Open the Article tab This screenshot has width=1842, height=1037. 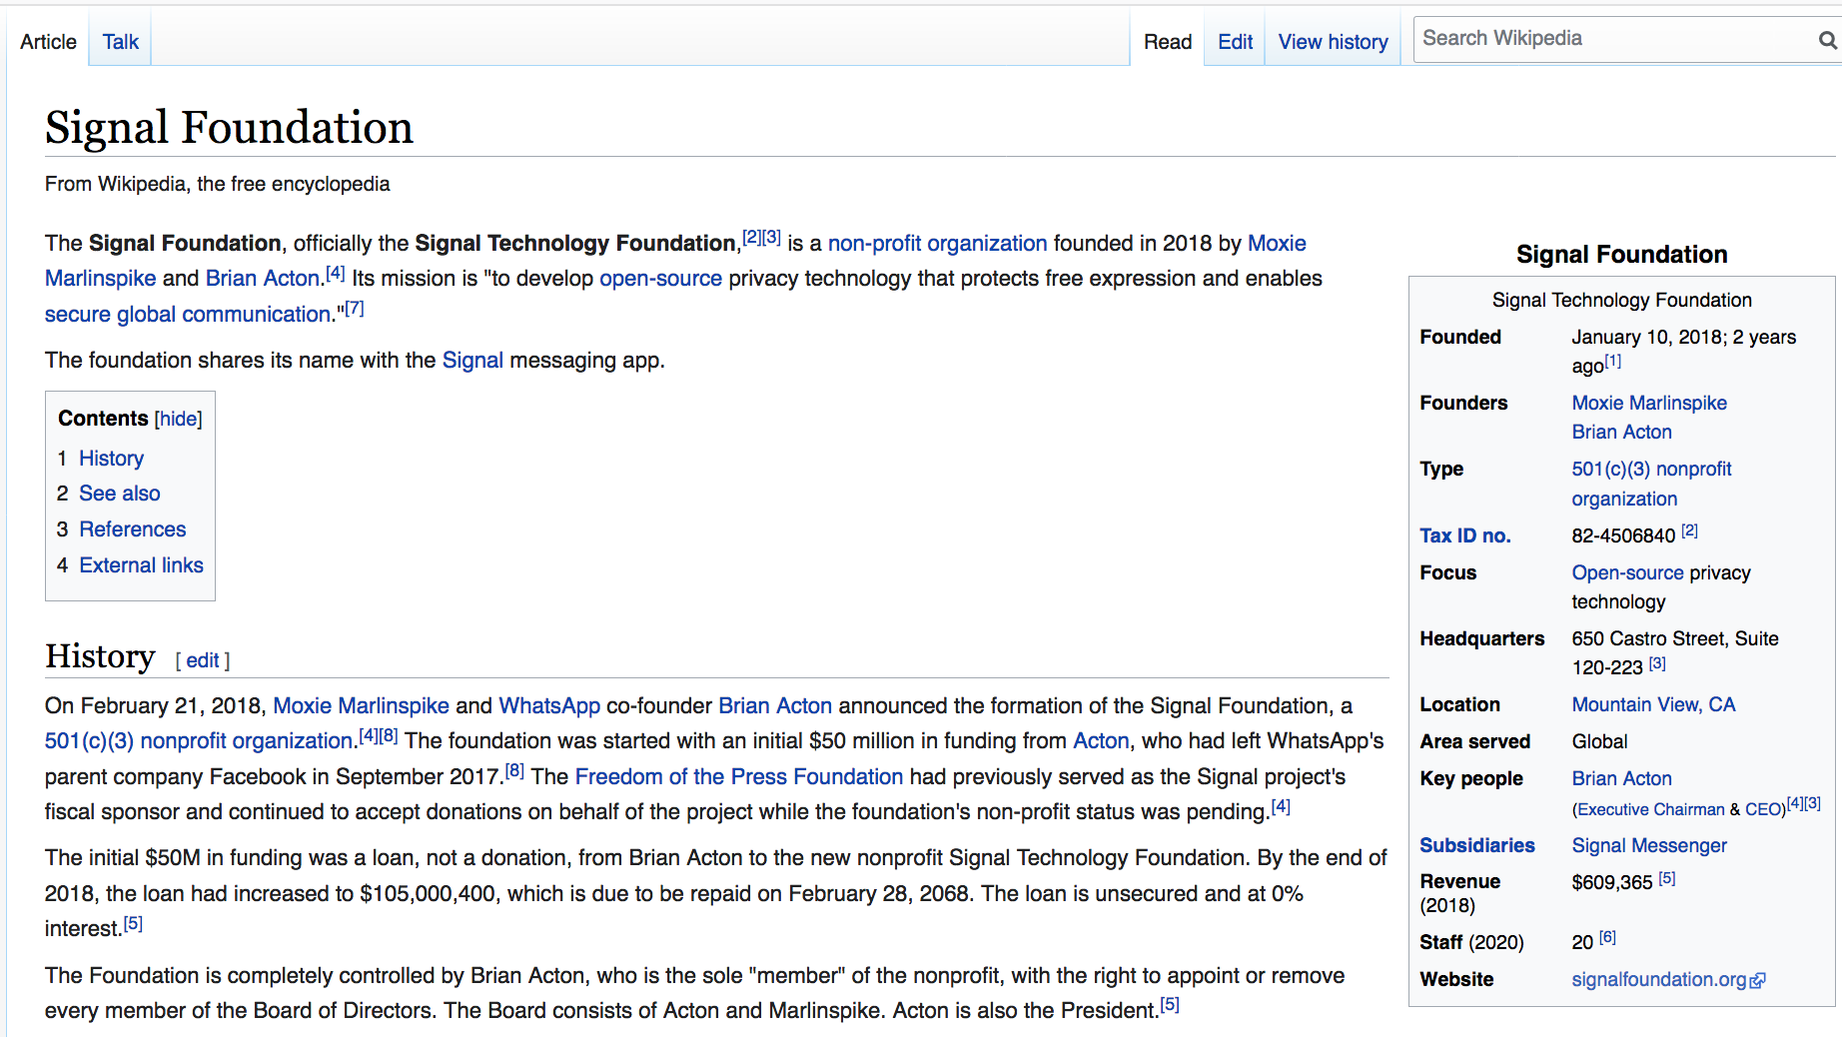48,42
